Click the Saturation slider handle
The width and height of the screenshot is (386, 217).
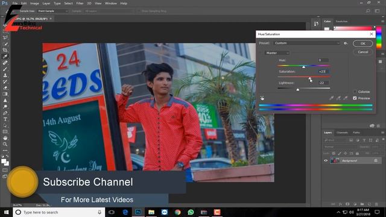click(309, 78)
